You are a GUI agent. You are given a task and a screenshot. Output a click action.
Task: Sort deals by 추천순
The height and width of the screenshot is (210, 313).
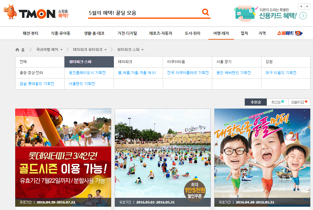click(x=256, y=102)
